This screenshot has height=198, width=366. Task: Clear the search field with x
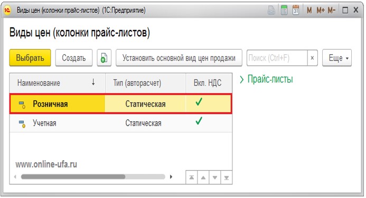tap(312, 58)
